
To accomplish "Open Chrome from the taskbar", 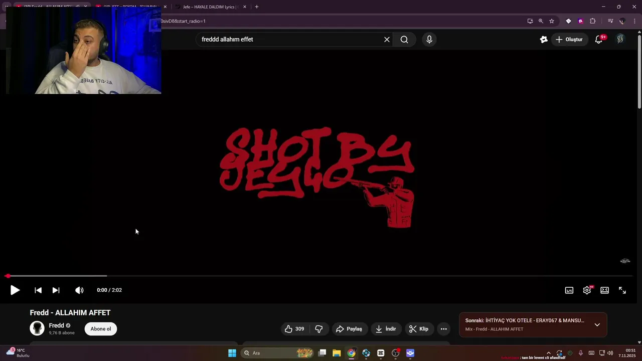I will (352, 353).
